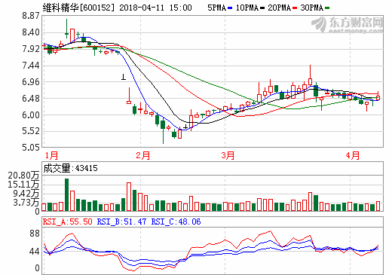Select the 2月 month label on axis
This screenshot has width=392, height=275.
[x=143, y=155]
